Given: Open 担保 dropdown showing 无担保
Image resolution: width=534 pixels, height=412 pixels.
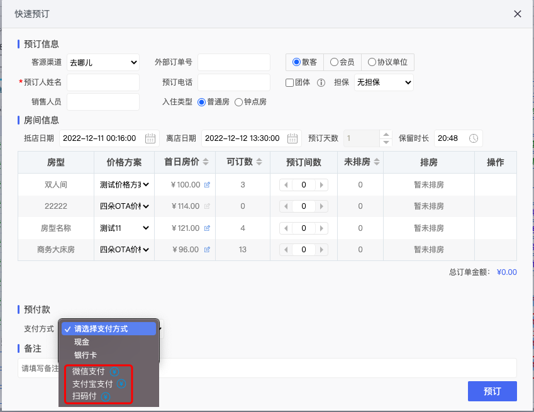Looking at the screenshot, I should point(384,82).
